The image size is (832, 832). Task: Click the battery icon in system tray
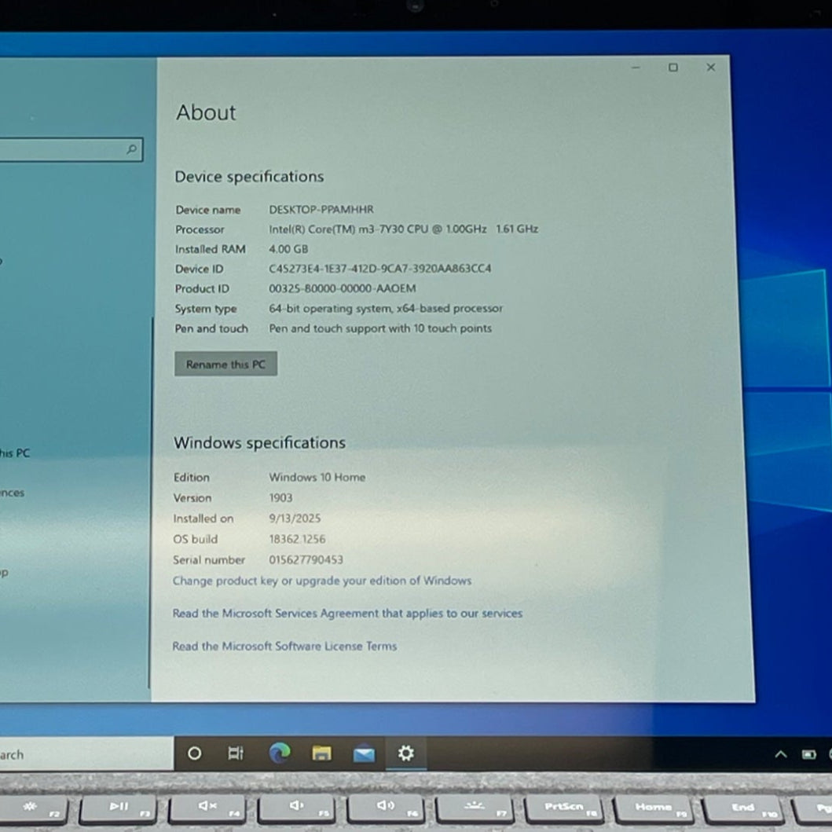coord(808,754)
